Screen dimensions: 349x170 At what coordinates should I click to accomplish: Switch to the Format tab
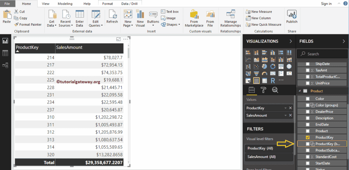coord(107,3)
